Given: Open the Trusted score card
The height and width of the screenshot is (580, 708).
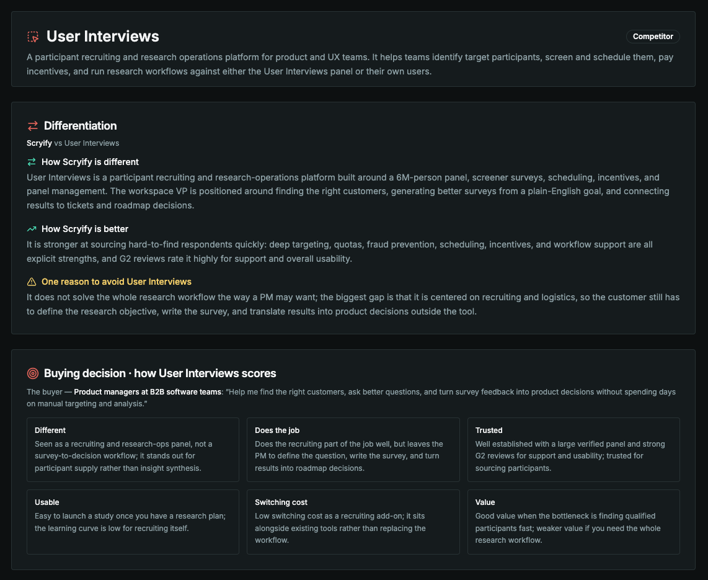Looking at the screenshot, I should coord(573,450).
